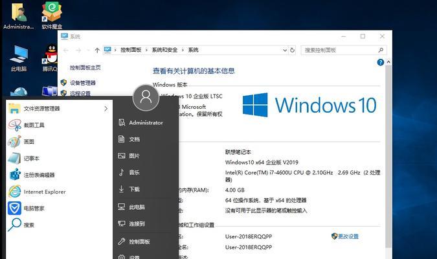Open 设备管理器 link in sidebar

click(x=83, y=83)
